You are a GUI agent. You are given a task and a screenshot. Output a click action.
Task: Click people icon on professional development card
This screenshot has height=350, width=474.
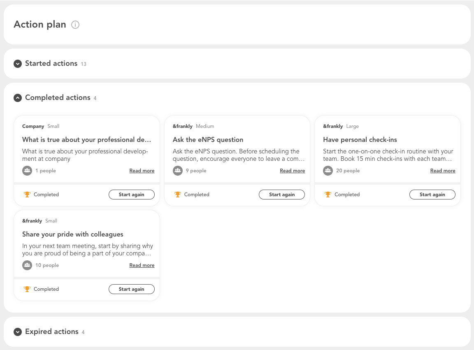tap(27, 171)
